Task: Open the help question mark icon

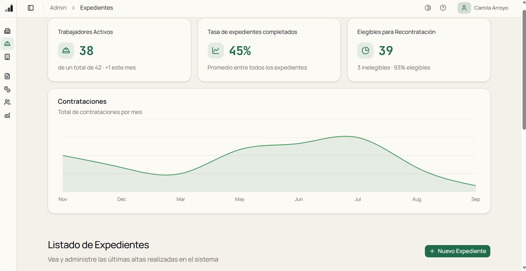Action: [443, 8]
